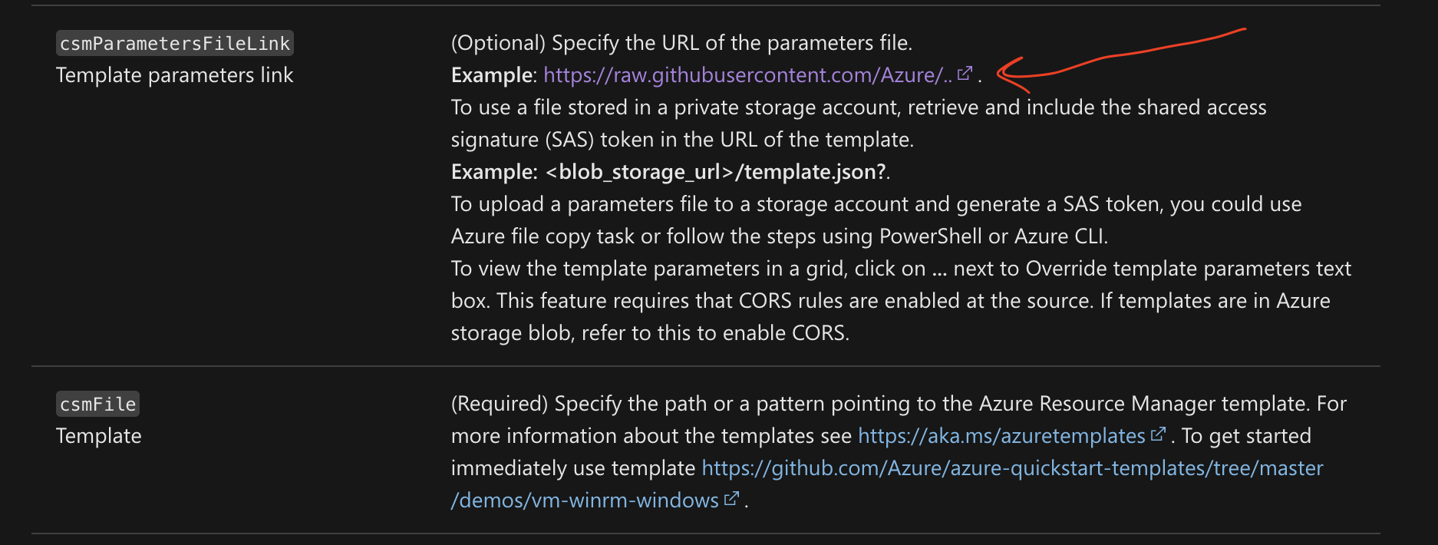Select the csmFile code label

98,404
